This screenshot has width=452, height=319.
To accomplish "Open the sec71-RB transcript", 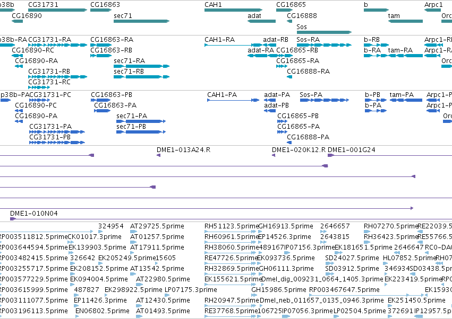I will (141, 77).
